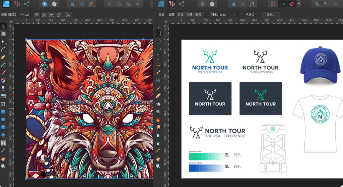The height and width of the screenshot is (187, 343).
Task: Pick the Artistic Text tool
Action: pos(3,143)
